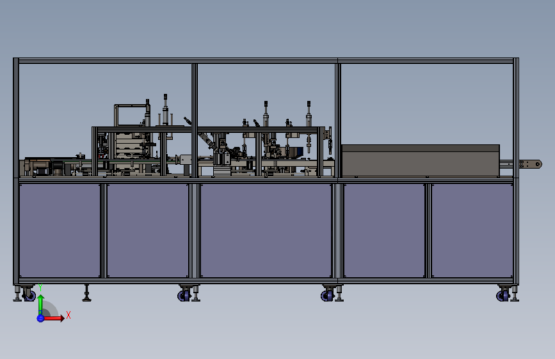The image size is (555, 359).
Task: Select the large dark gray tunnel cover box
Action: [x=421, y=160]
